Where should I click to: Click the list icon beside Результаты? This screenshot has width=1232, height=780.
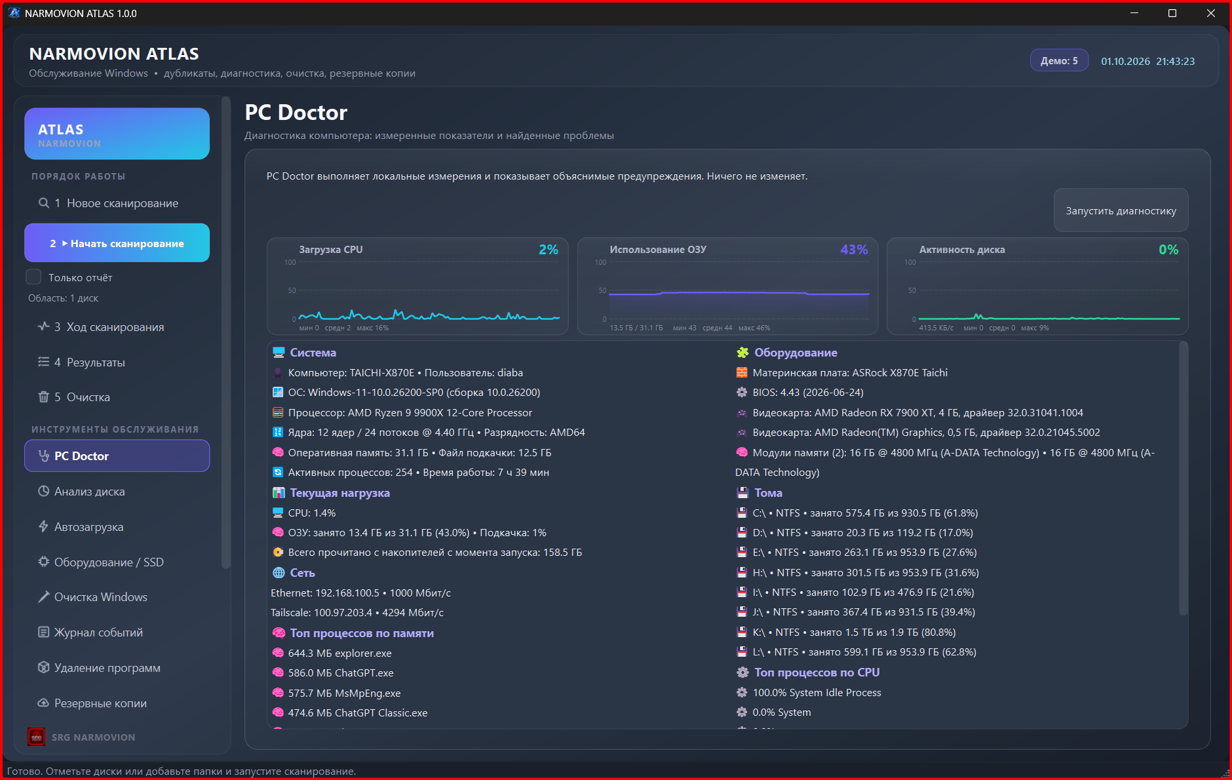(44, 362)
